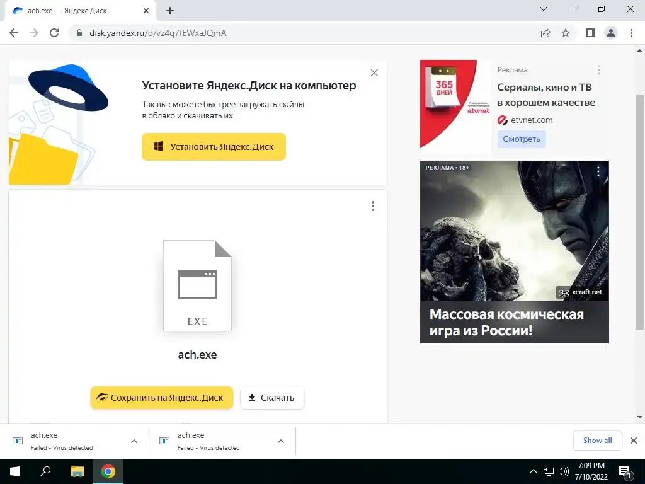Click the ach.exe file name text
The height and width of the screenshot is (484, 645).
pos(197,355)
